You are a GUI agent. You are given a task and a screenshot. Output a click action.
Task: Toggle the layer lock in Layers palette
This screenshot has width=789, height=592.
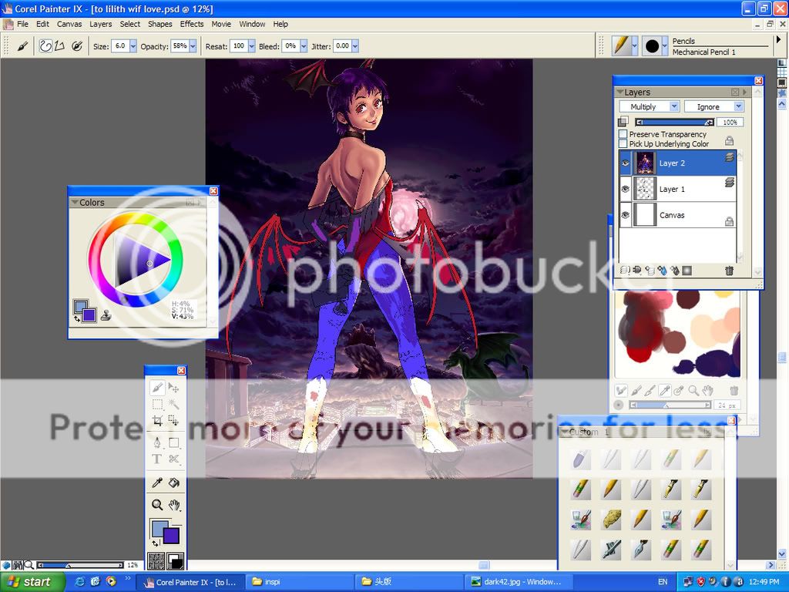point(729,140)
